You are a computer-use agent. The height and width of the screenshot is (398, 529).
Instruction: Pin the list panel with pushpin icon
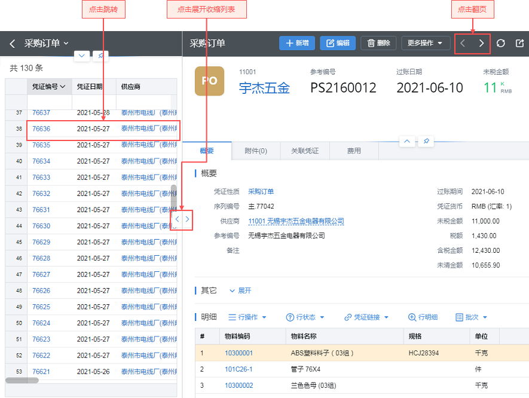(101, 56)
